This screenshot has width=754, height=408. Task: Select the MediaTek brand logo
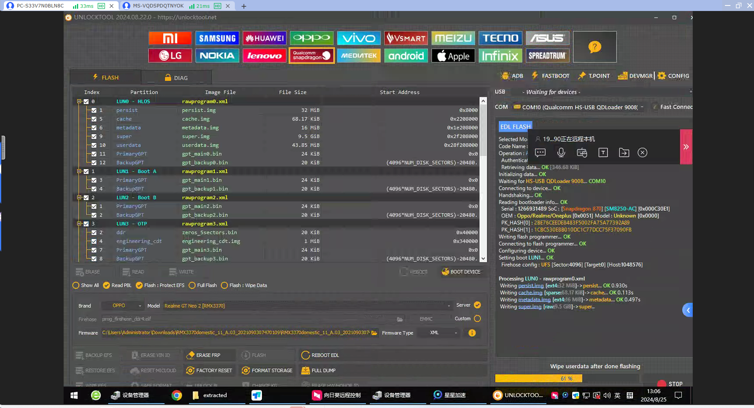tap(359, 56)
